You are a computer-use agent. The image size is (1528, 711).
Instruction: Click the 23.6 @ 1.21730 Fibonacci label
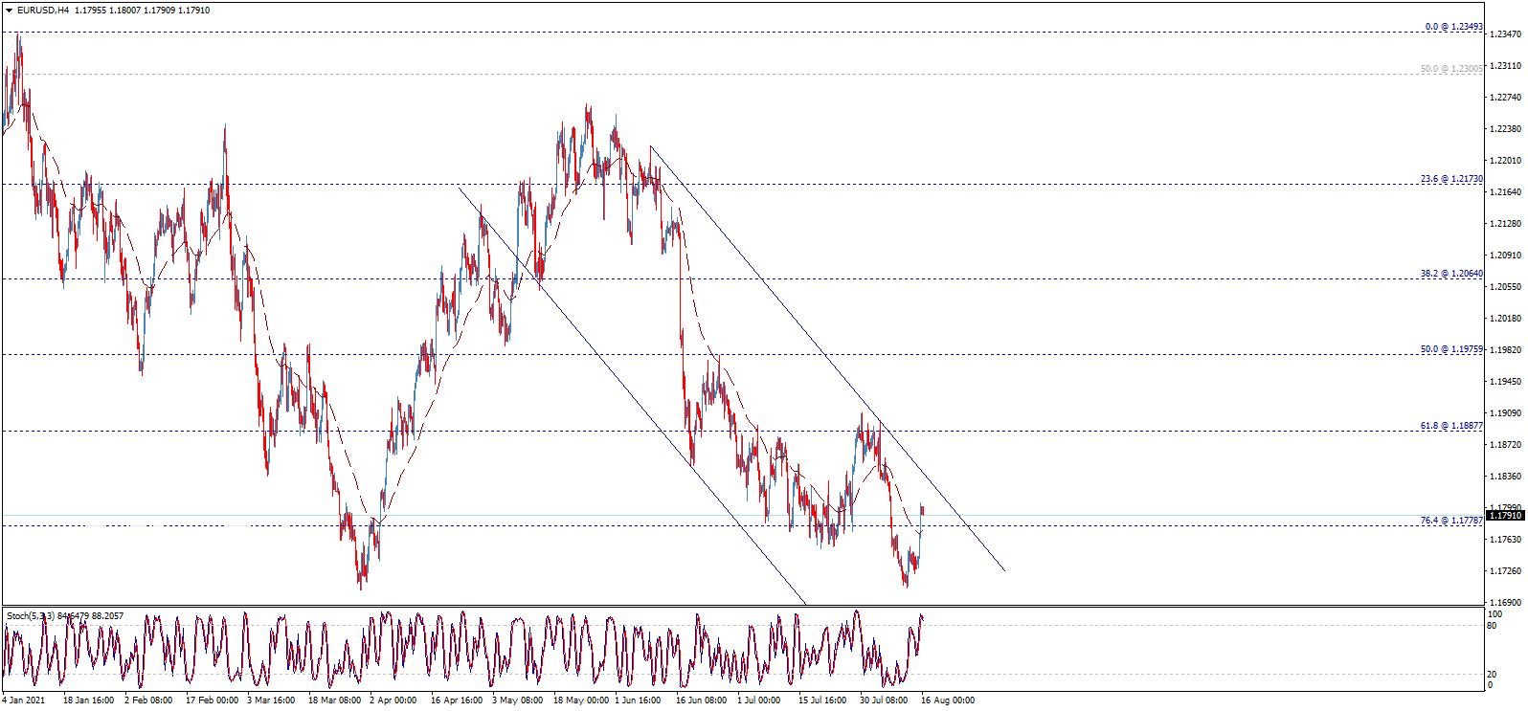1450,179
